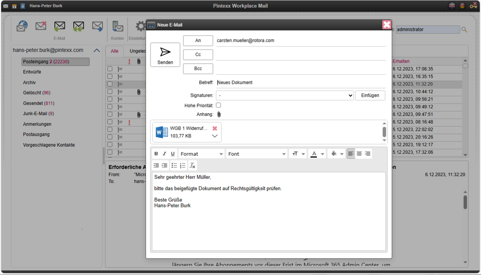Toggle underline formatting in the editor
The width and height of the screenshot is (481, 275).
pyautogui.click(x=173, y=153)
